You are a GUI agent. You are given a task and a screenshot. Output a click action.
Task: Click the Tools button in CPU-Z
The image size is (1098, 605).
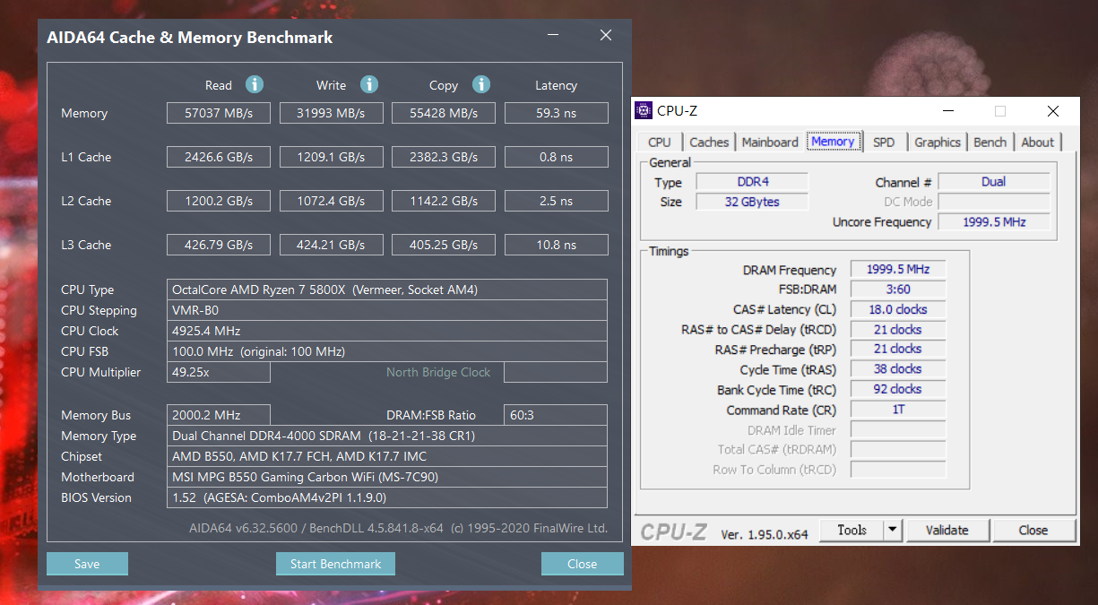click(852, 530)
